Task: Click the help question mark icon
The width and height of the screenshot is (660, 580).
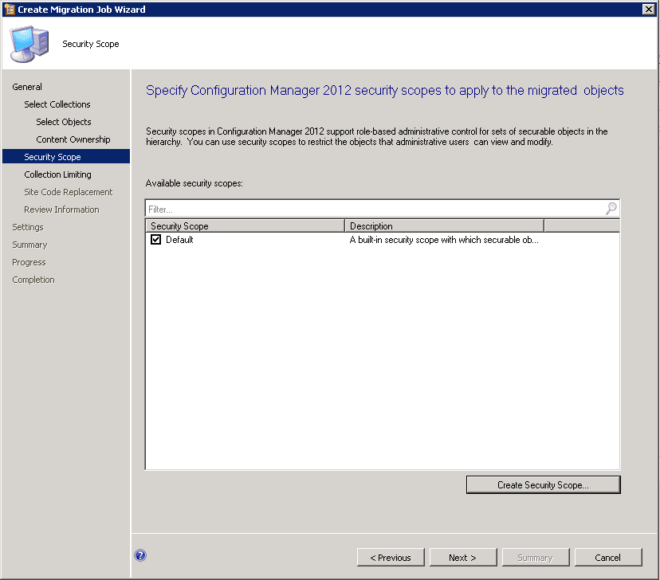Action: click(x=140, y=555)
